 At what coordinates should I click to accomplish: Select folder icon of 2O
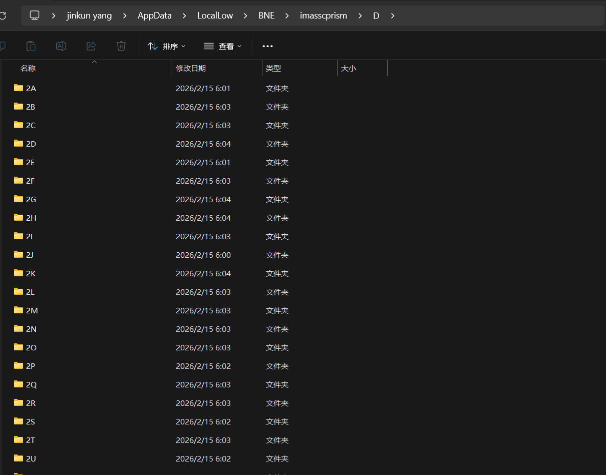(x=19, y=347)
